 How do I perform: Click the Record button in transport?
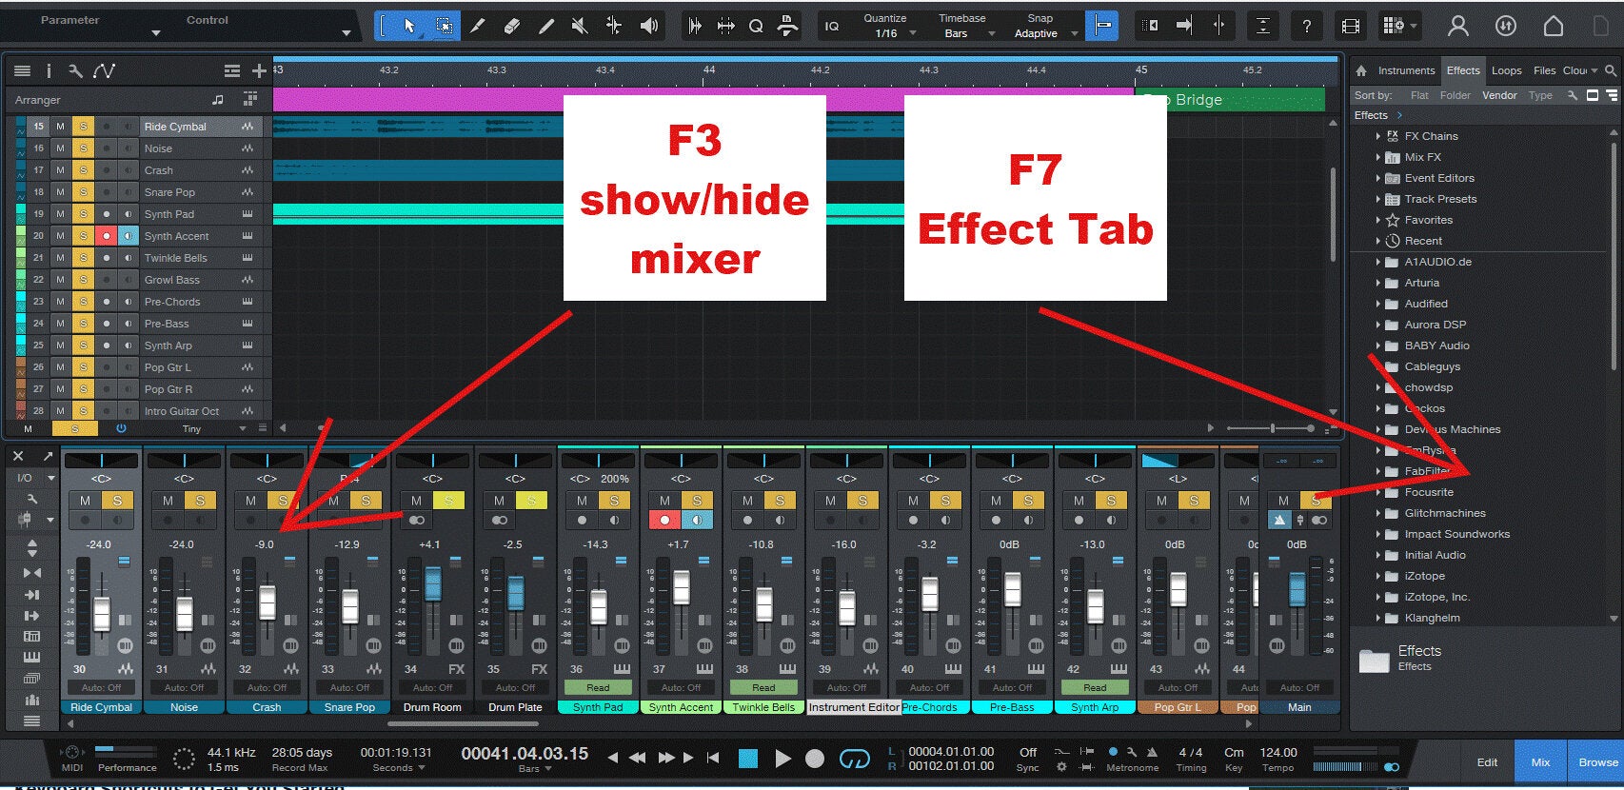click(x=815, y=759)
